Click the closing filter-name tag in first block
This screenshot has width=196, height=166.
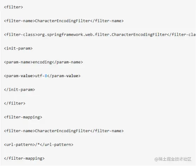[107, 21]
